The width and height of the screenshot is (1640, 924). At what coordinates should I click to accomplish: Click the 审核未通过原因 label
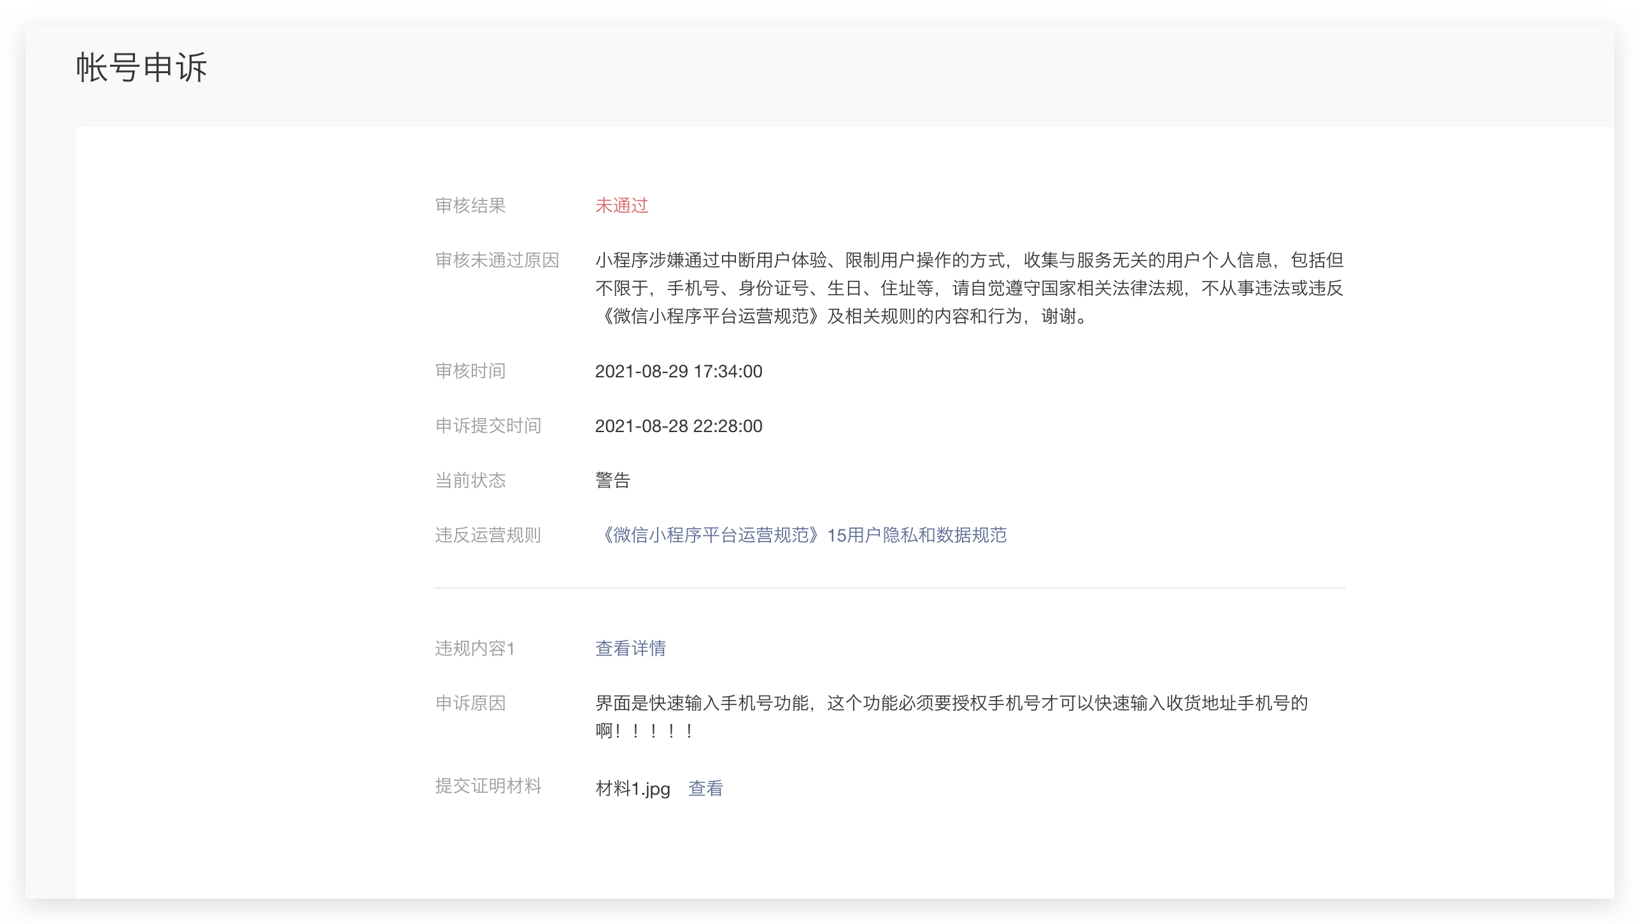[497, 260]
